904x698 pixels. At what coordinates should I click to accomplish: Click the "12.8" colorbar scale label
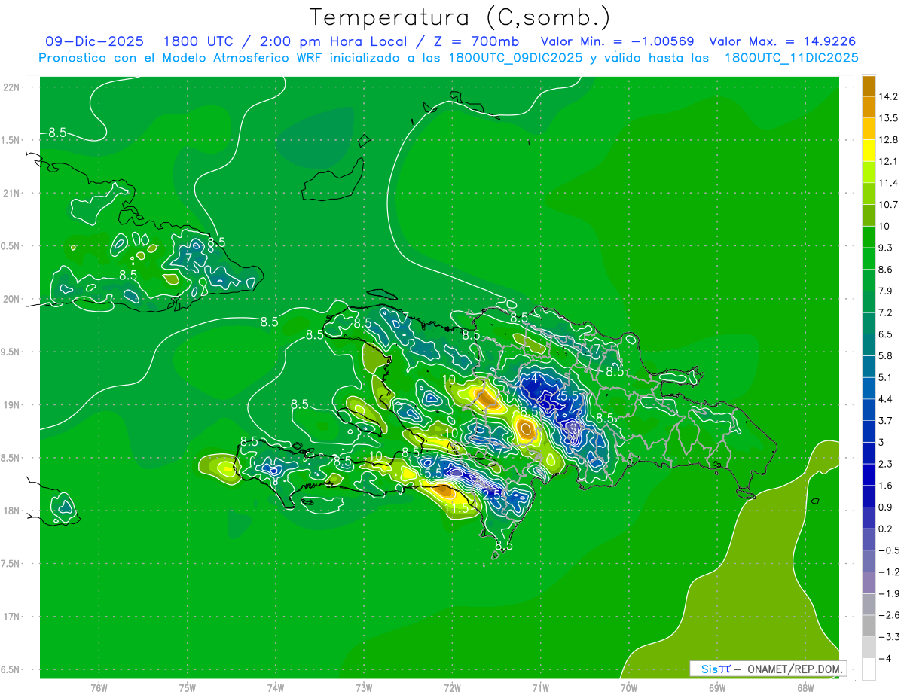click(x=889, y=139)
